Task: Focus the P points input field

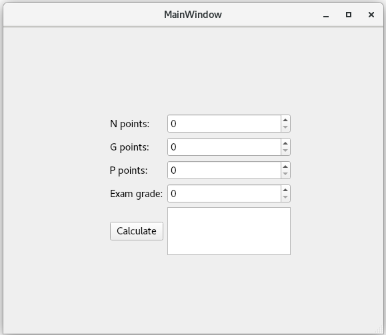Action: point(224,170)
